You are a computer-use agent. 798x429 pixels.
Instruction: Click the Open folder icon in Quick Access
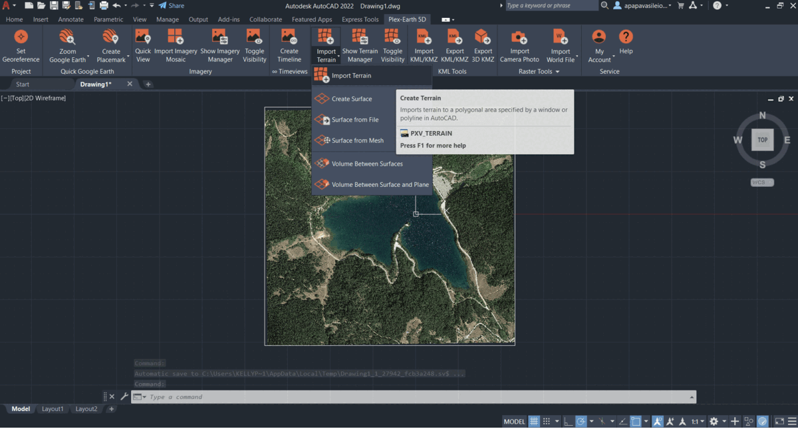43,5
